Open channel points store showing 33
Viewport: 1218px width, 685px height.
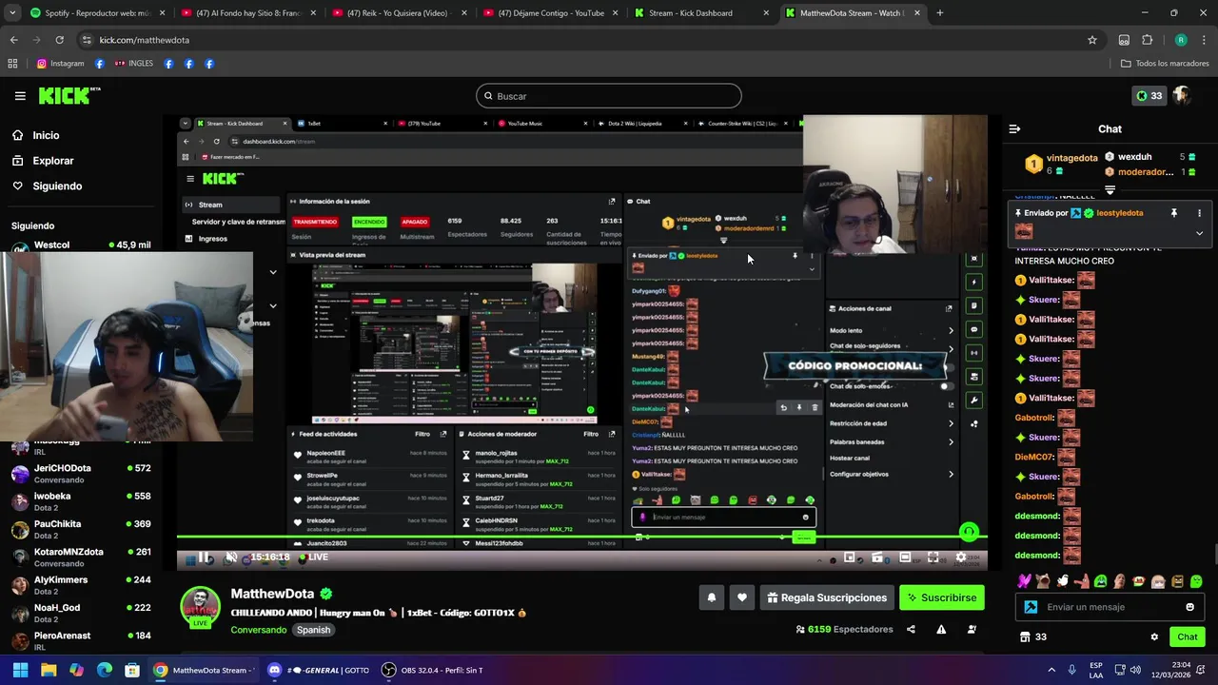1033,637
